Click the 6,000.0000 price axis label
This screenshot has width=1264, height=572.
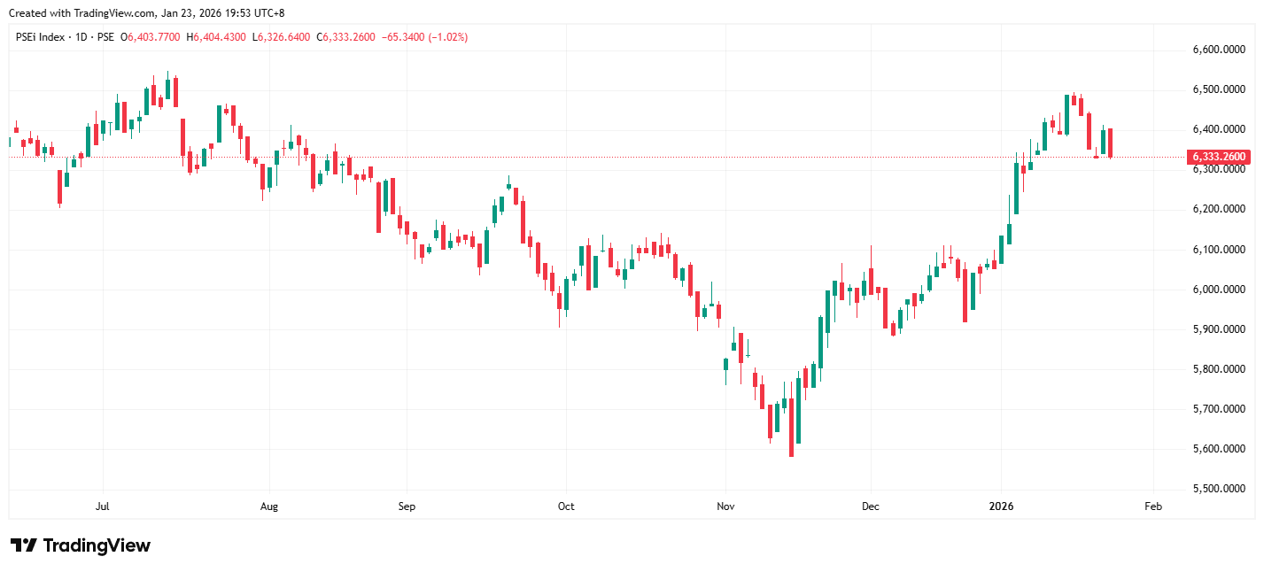[x=1219, y=290]
